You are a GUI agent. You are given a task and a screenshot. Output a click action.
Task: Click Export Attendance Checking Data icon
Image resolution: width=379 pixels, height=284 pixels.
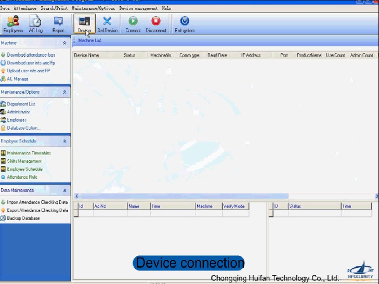pyautogui.click(x=3, y=210)
